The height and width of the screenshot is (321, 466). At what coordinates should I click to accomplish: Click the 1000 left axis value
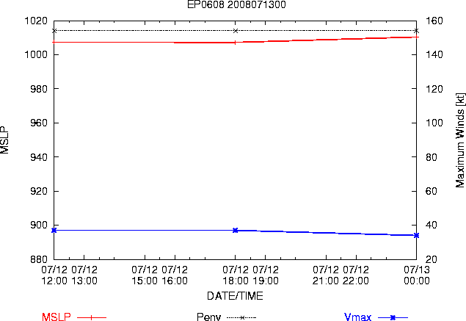pyautogui.click(x=36, y=55)
